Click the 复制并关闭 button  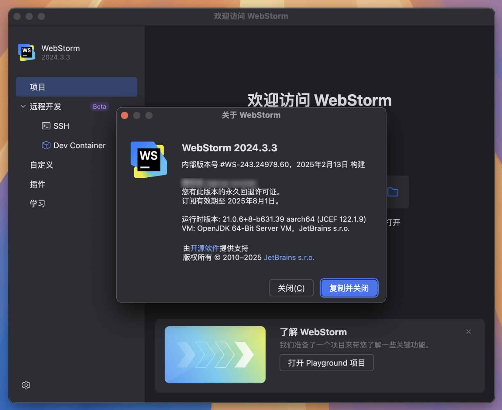[349, 288]
